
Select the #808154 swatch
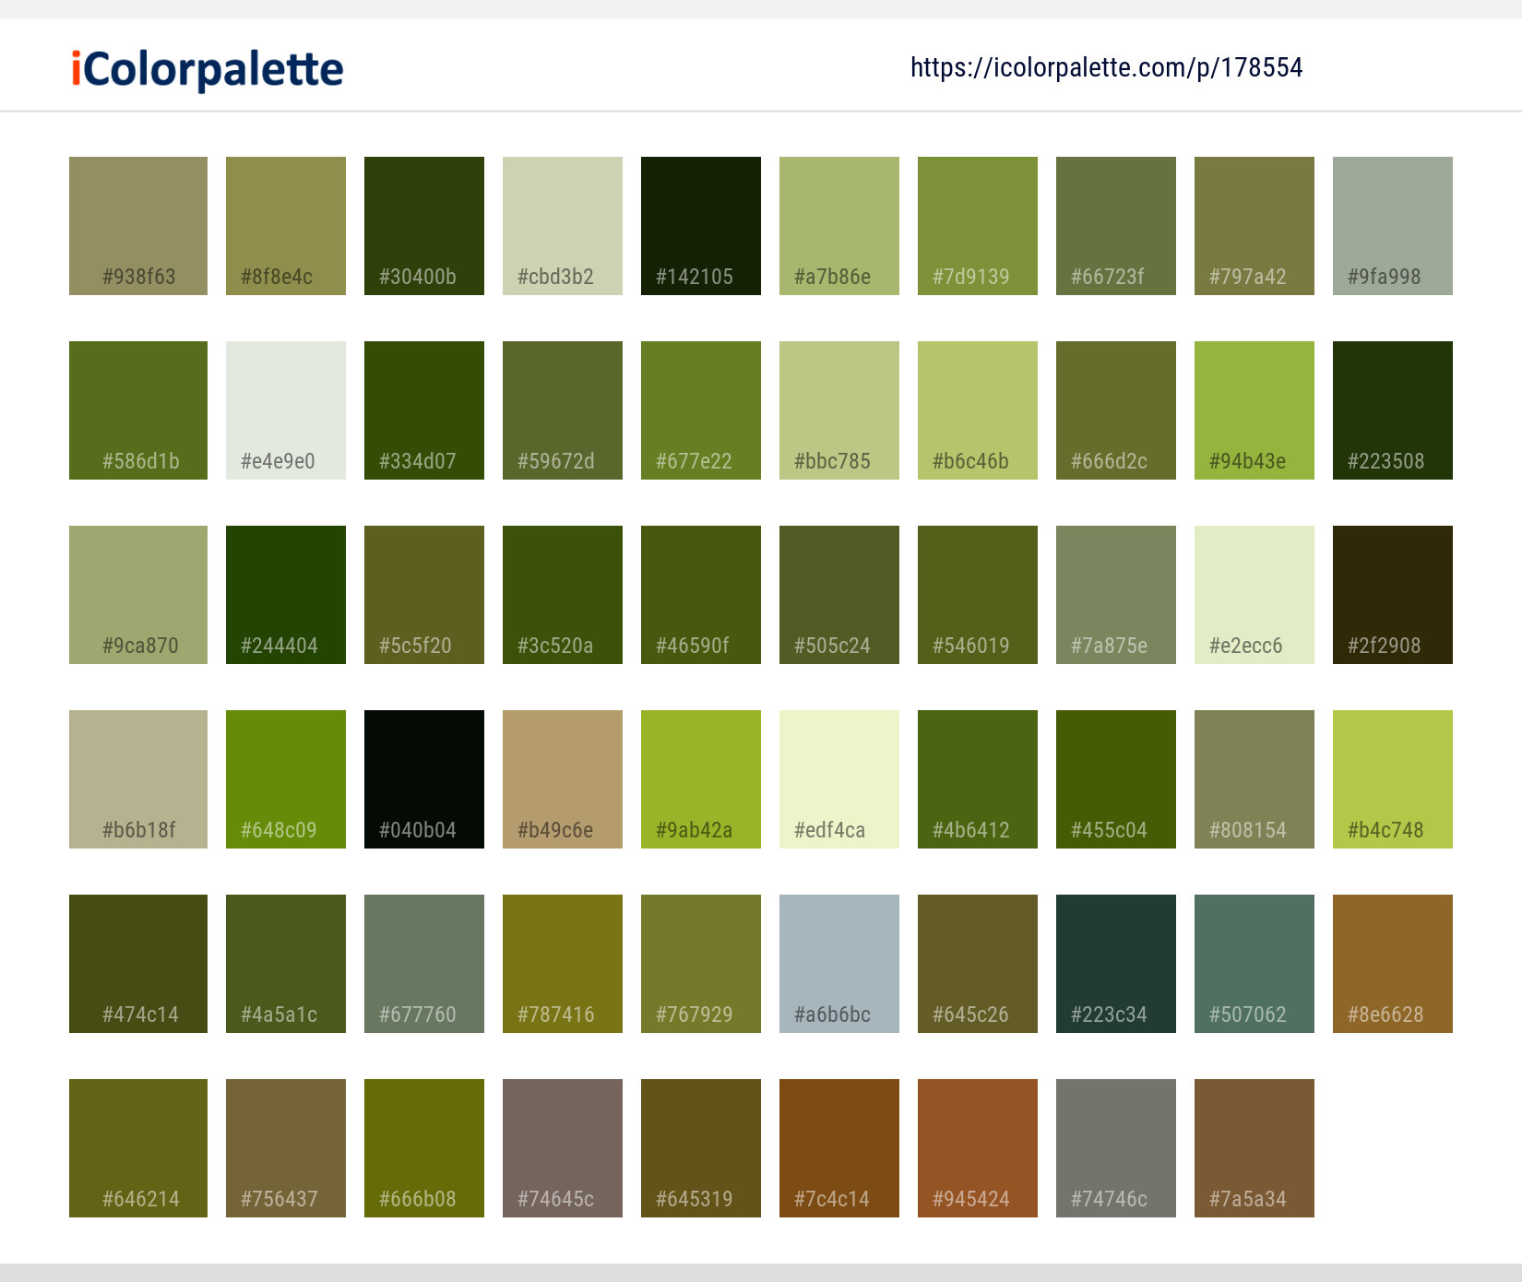click(1254, 779)
